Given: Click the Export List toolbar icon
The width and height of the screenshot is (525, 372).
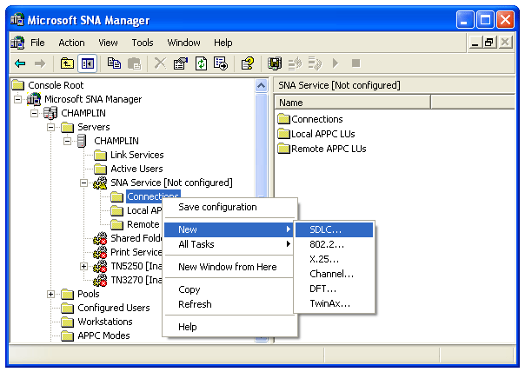Looking at the screenshot, I should point(221,63).
